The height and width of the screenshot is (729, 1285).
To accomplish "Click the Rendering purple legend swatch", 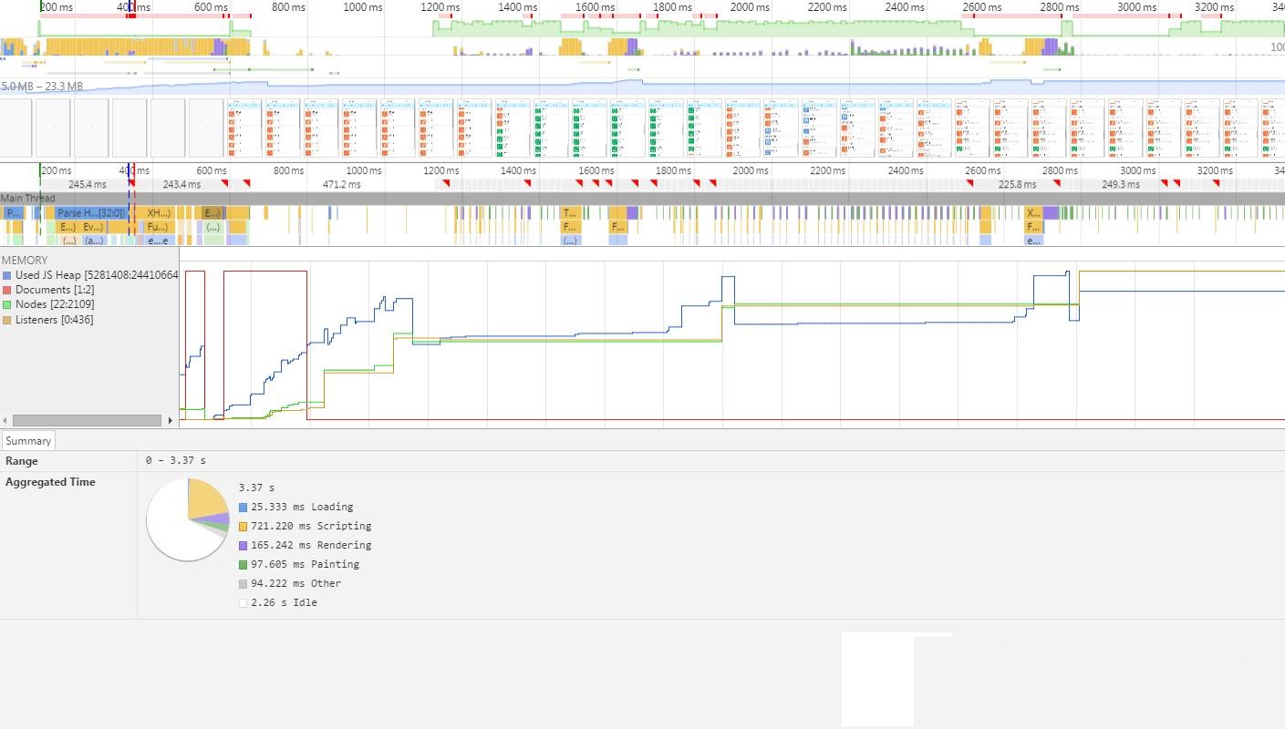I will coord(244,546).
